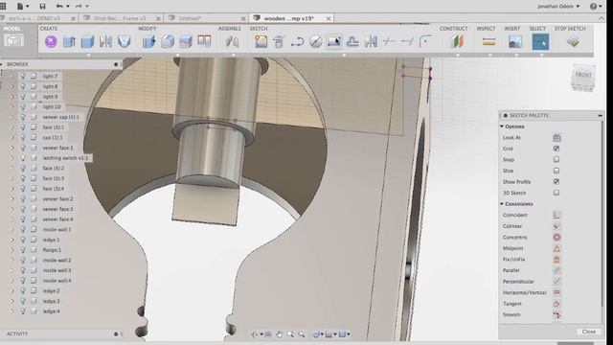The image size is (613, 345).
Task: Toggle the Grid checkbox
Action: [556, 149]
